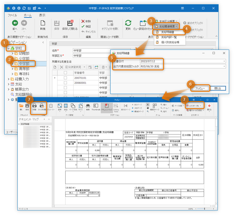Click the サイズ paper size icon
The width and height of the screenshot is (234, 217).
(x=81, y=106)
